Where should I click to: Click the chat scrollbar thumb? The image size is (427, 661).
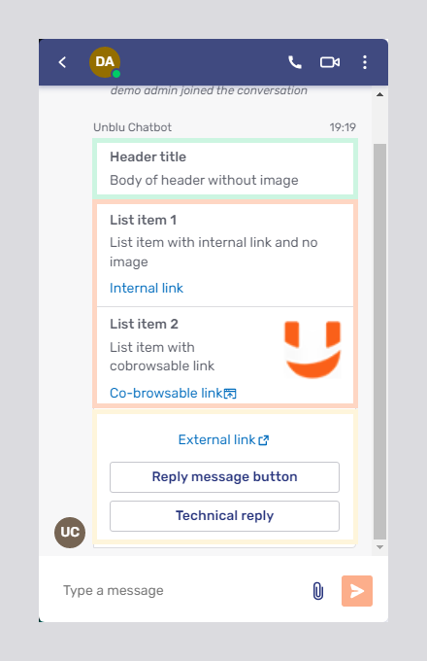(379, 341)
